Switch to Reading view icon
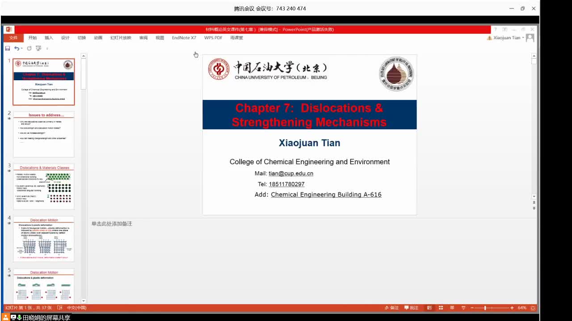The image size is (572, 321). (452, 308)
